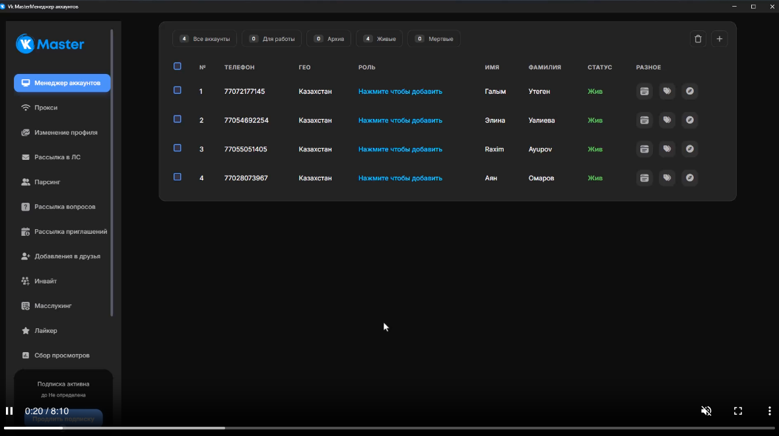Viewport: 779px width, 436px height.
Task: Click 'Нажмите чтобы добавить' role for Галым
Action: 400,92
